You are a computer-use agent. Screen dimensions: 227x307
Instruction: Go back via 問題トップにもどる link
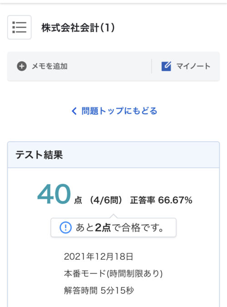(x=119, y=111)
